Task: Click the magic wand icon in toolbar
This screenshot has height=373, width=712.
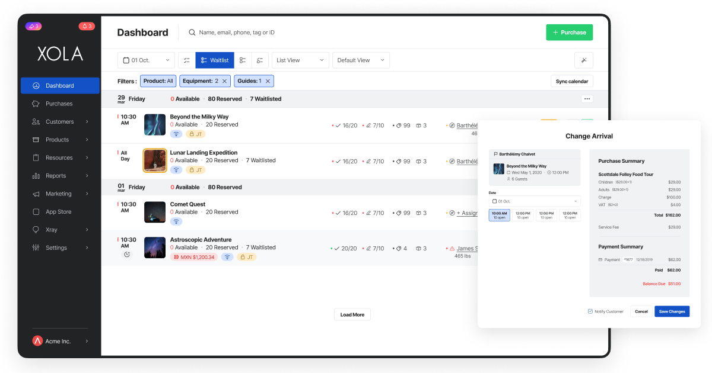Action: tap(584, 60)
